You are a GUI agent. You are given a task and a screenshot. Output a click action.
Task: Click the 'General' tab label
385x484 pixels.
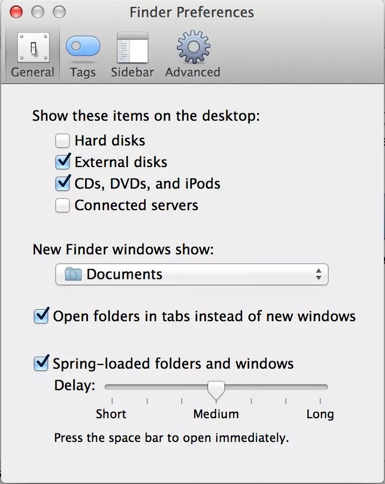point(32,73)
